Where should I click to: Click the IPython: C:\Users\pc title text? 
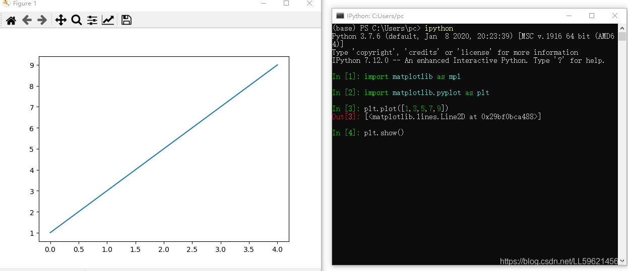(x=375, y=16)
